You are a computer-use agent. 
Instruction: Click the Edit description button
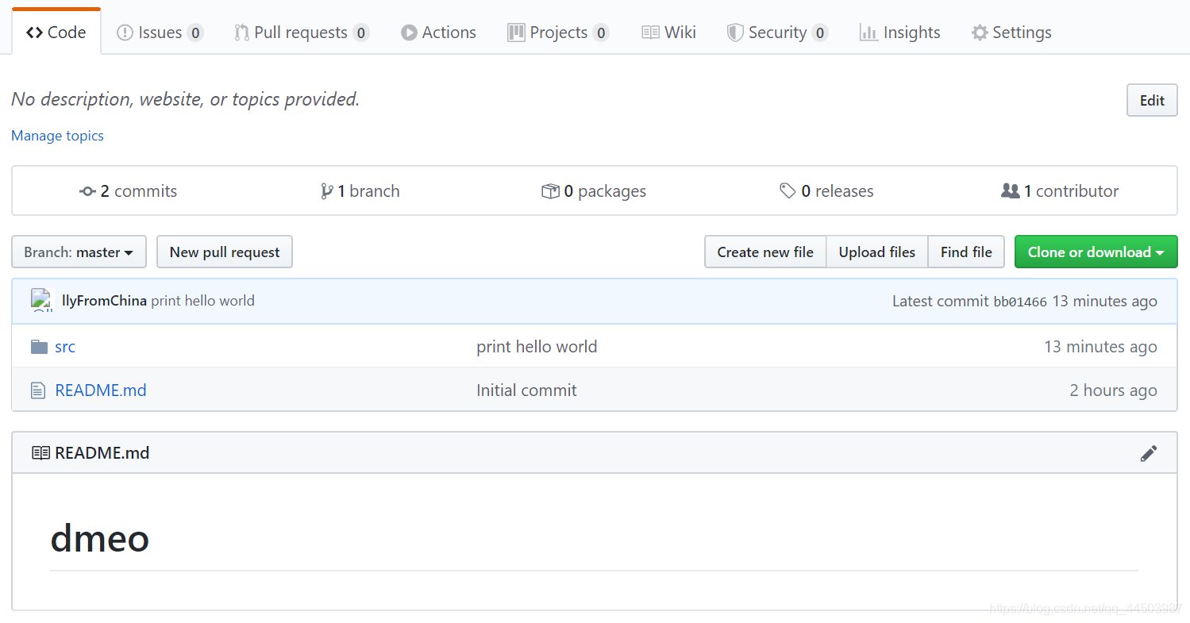1152,100
